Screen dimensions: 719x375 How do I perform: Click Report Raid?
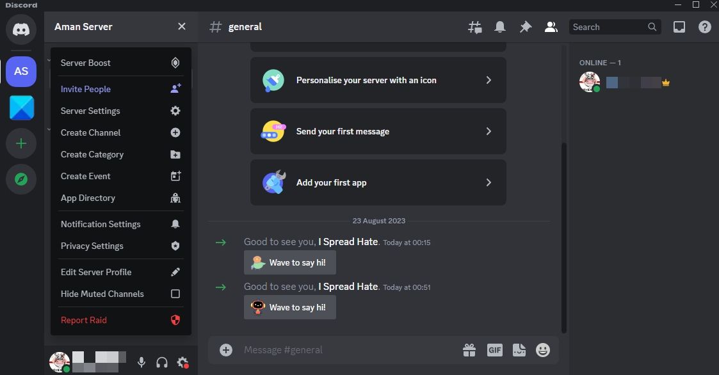[83, 319]
